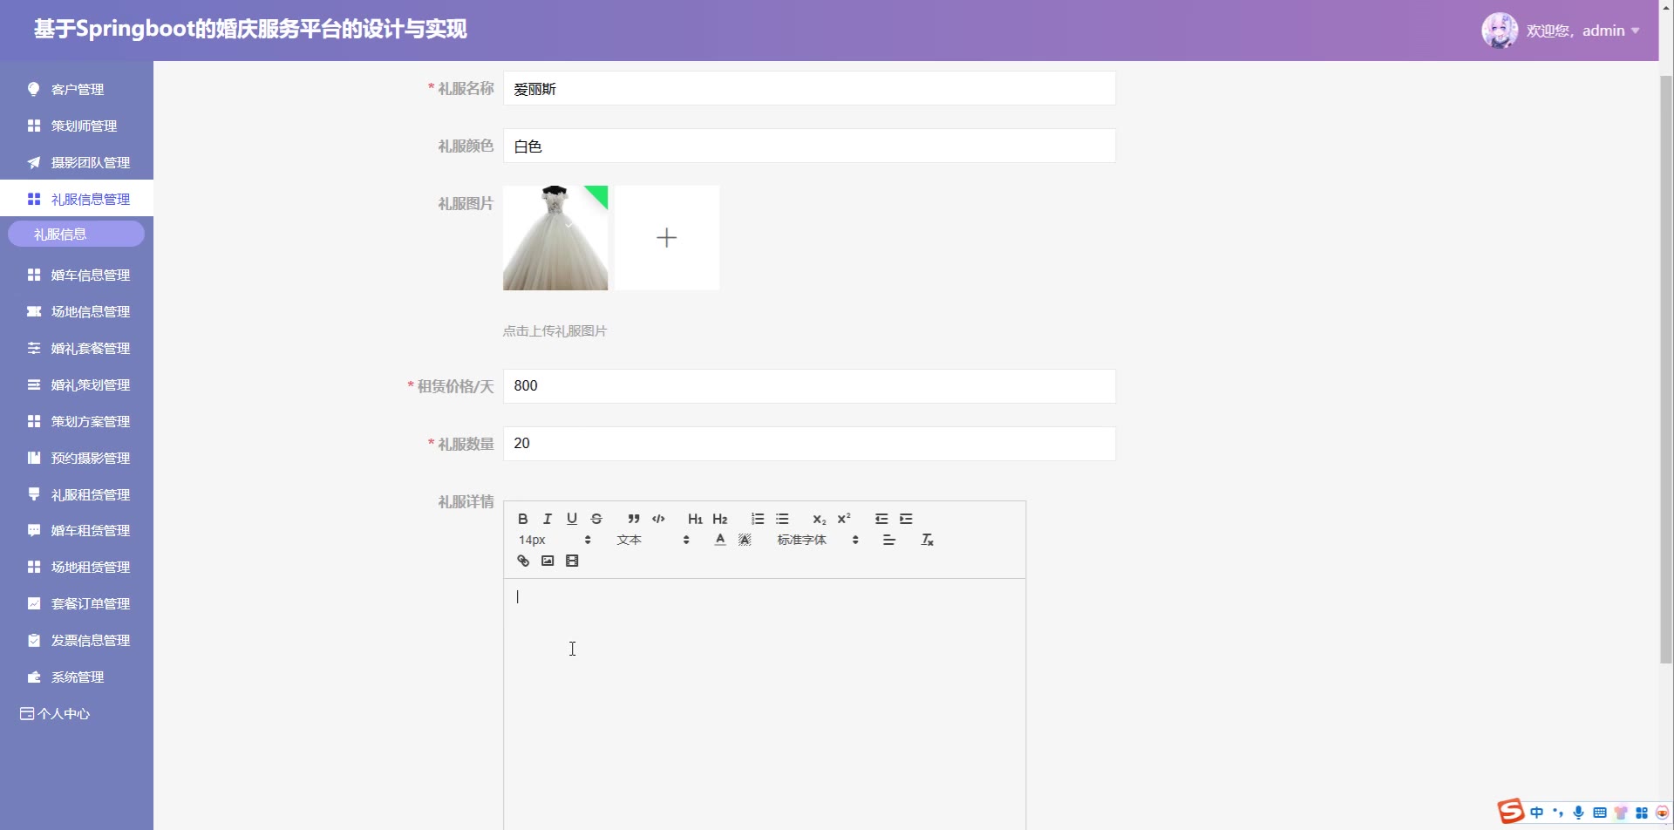Open 婚礼套餐管理 in the sidebar
The height and width of the screenshot is (830, 1674).
click(x=77, y=348)
